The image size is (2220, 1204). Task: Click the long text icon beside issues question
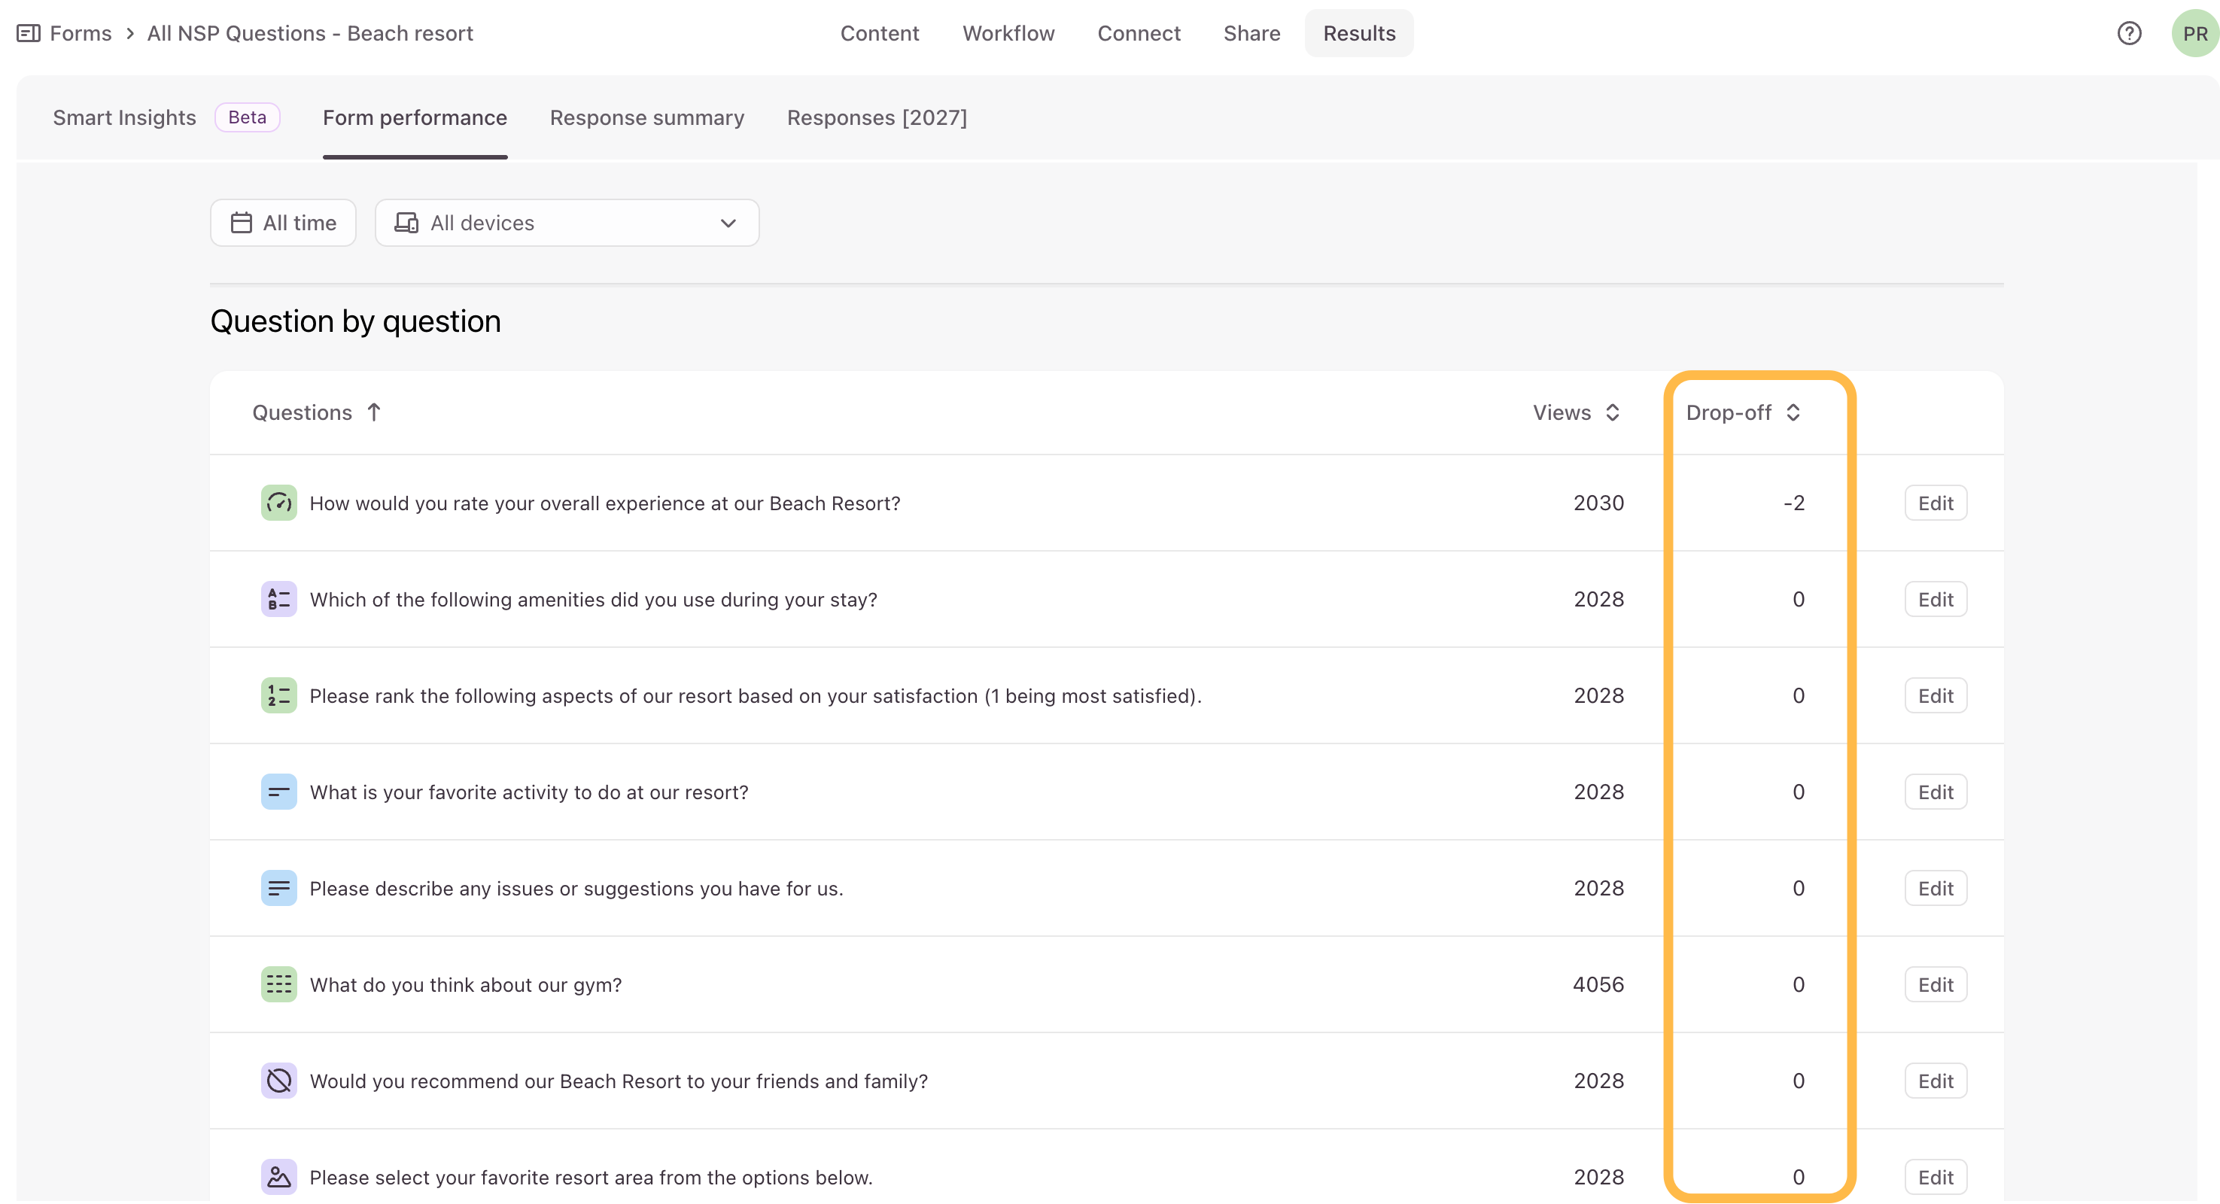click(x=278, y=889)
